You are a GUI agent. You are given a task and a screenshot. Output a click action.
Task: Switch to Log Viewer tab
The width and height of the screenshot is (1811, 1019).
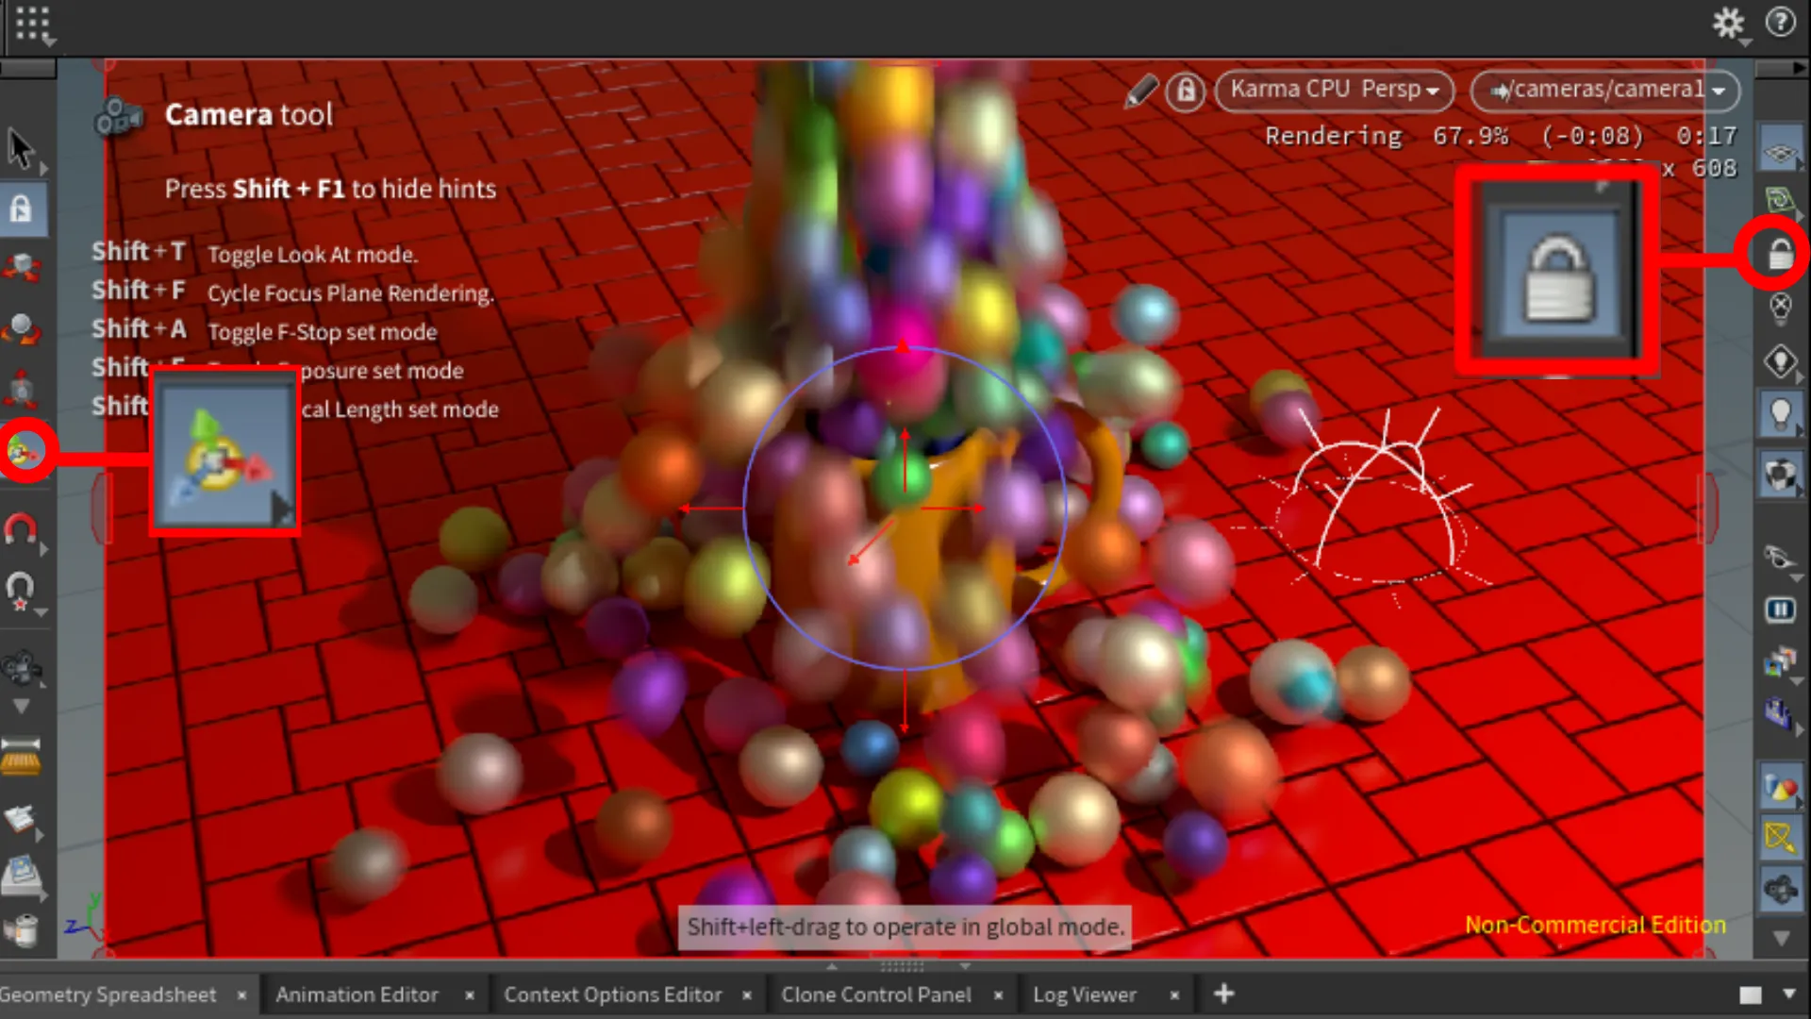click(x=1084, y=994)
